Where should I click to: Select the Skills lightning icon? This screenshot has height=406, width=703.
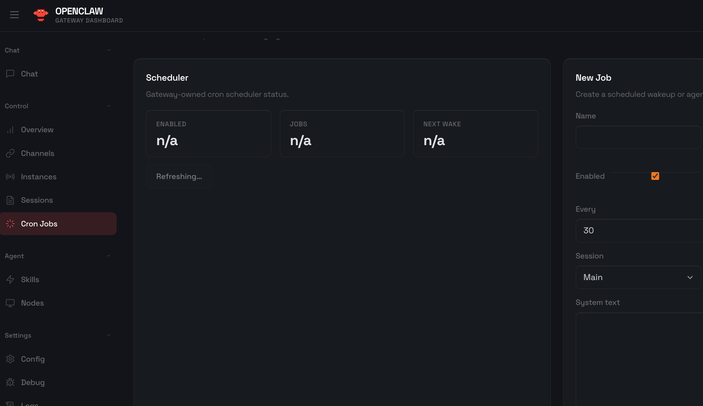10,279
